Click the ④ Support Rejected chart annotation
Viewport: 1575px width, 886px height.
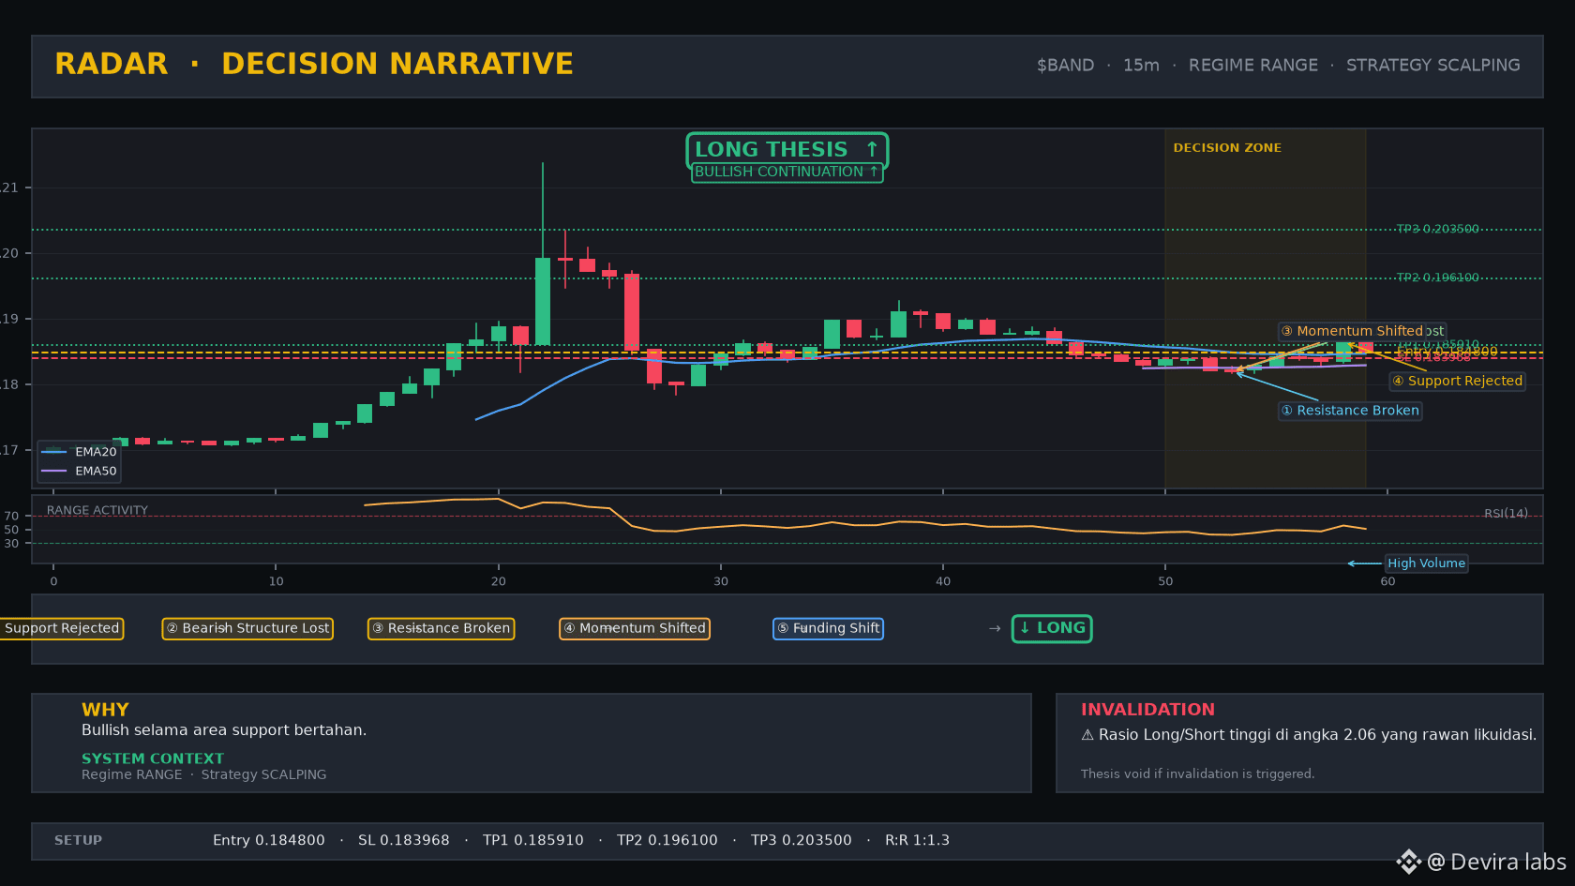tap(1457, 381)
